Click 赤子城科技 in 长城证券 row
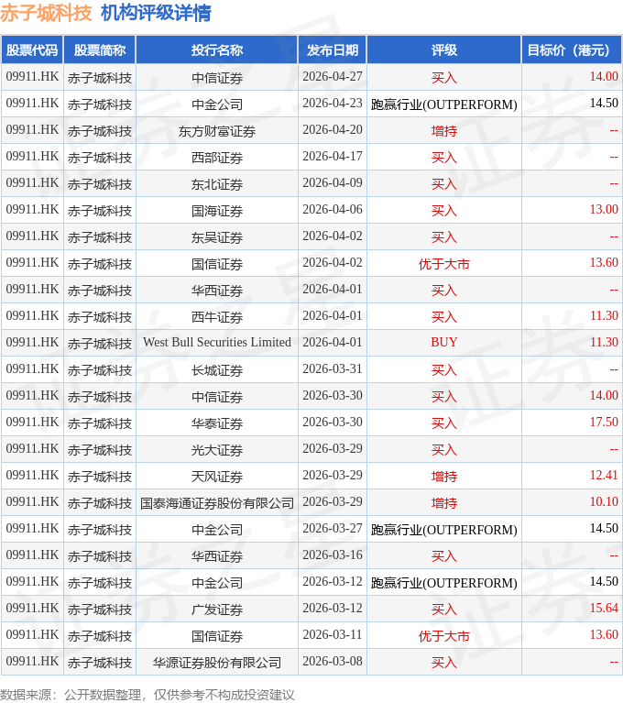 click(100, 370)
